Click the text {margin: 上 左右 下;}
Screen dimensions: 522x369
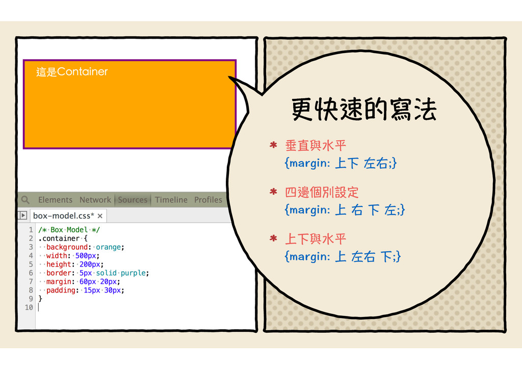pyautogui.click(x=343, y=256)
